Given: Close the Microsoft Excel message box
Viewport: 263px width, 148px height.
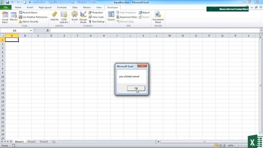Looking at the screenshot, I should point(142,66).
